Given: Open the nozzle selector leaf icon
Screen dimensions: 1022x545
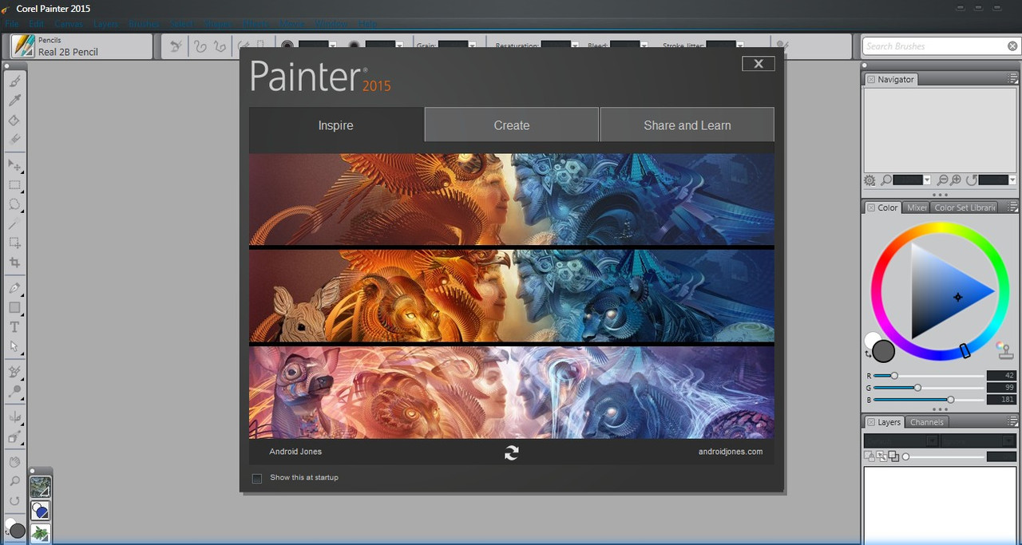Looking at the screenshot, I should tap(40, 533).
